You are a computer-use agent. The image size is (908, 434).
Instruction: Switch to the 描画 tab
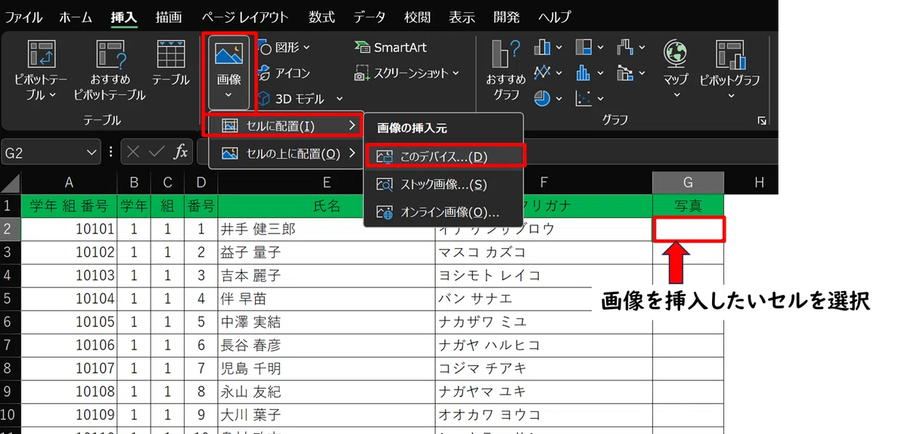click(168, 17)
